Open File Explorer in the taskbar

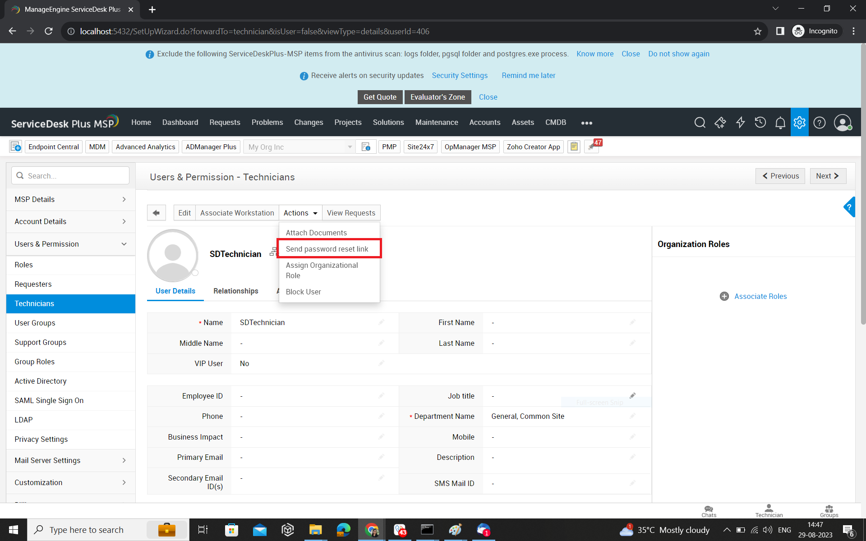315,530
